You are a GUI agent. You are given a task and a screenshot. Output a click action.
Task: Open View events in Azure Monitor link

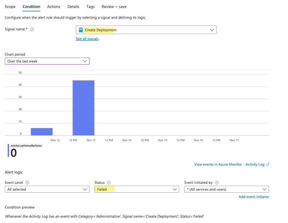pyautogui.click(x=229, y=164)
